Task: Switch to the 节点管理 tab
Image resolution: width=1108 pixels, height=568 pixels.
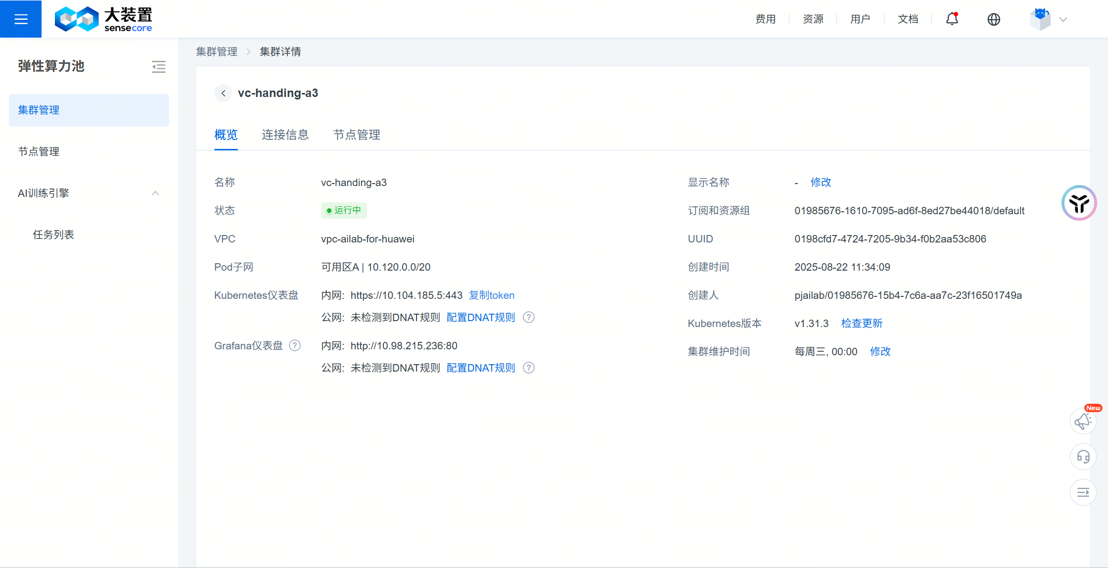Action: (x=356, y=135)
